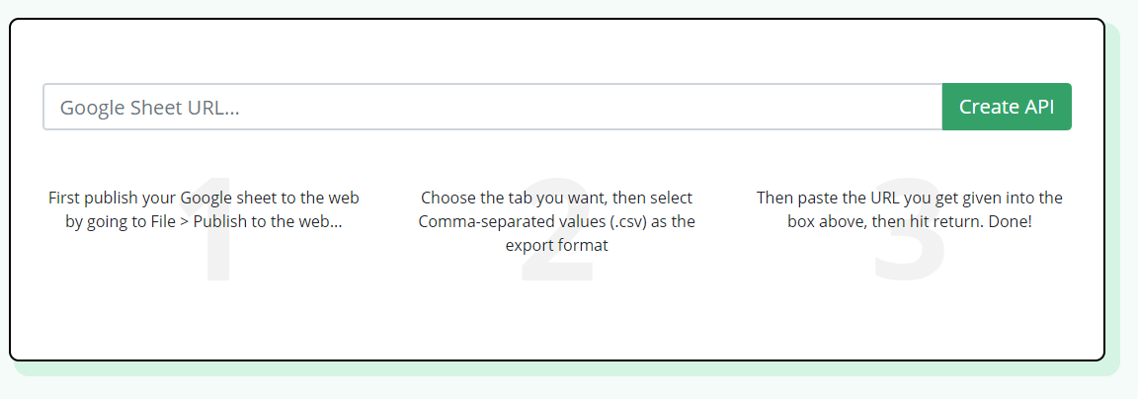The image size is (1138, 399).
Task: Click 'Comma-separated values (.csv)' text
Action: (532, 221)
